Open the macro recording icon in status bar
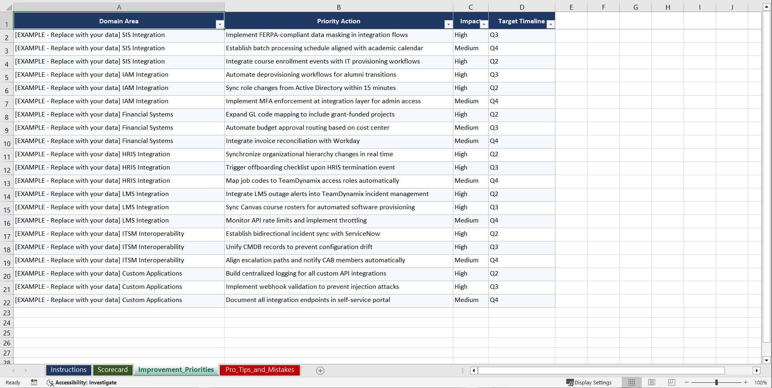The width and height of the screenshot is (772, 388). [34, 382]
